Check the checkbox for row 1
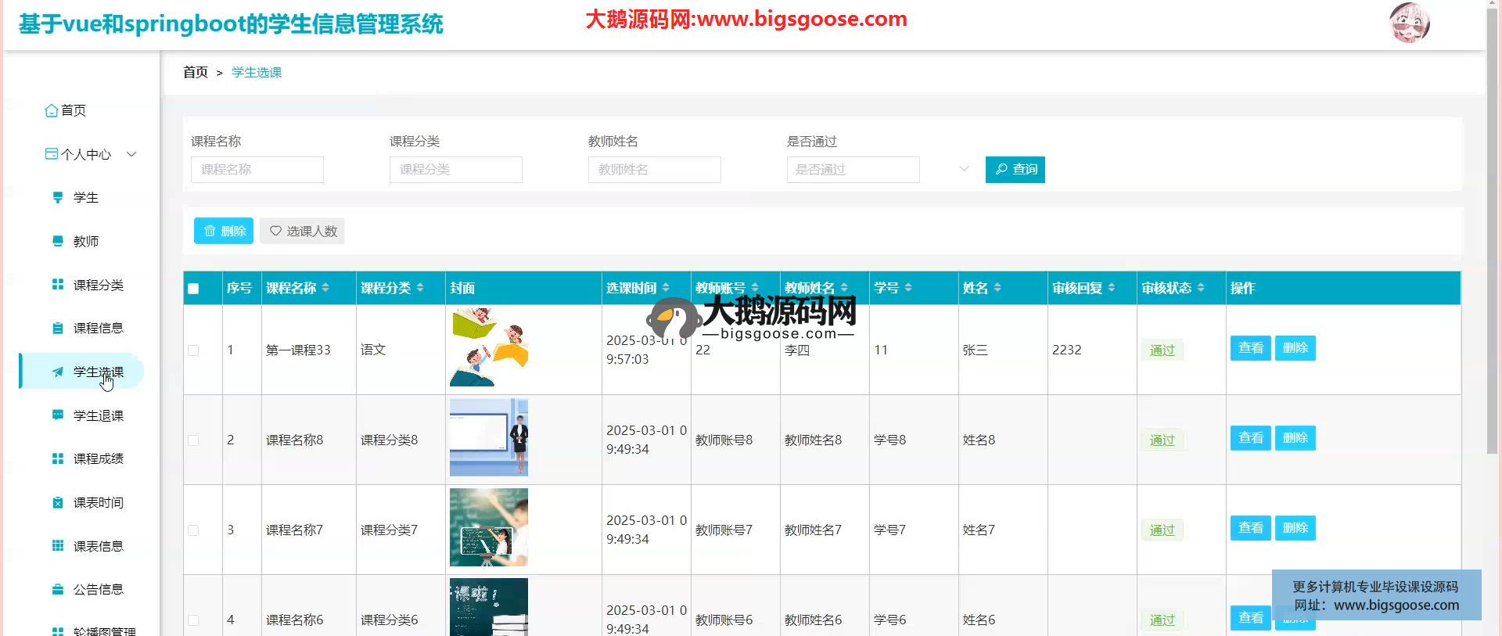The image size is (1502, 636). coord(193,350)
